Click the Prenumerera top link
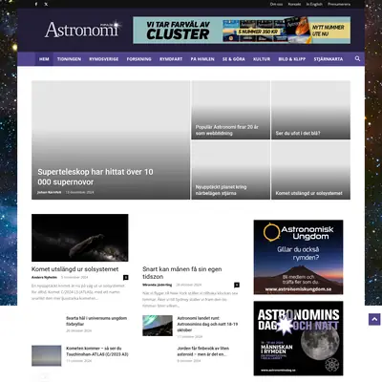382x382 pixels. 339,4
